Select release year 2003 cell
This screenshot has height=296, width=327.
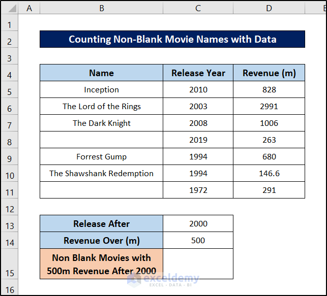point(198,106)
